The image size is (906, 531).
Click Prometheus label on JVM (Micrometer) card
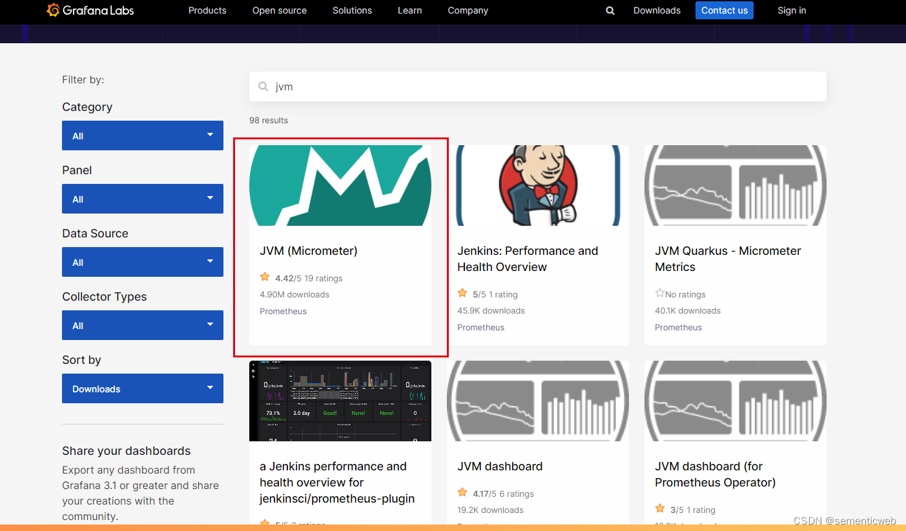point(283,312)
